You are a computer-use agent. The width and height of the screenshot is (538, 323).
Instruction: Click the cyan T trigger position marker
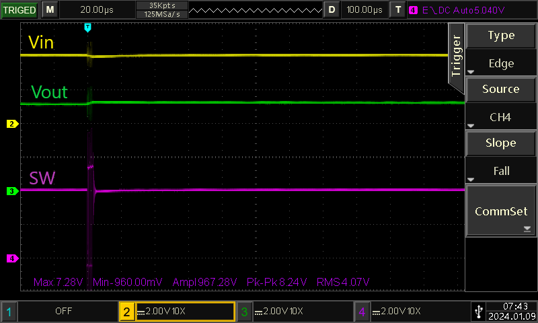click(x=88, y=28)
